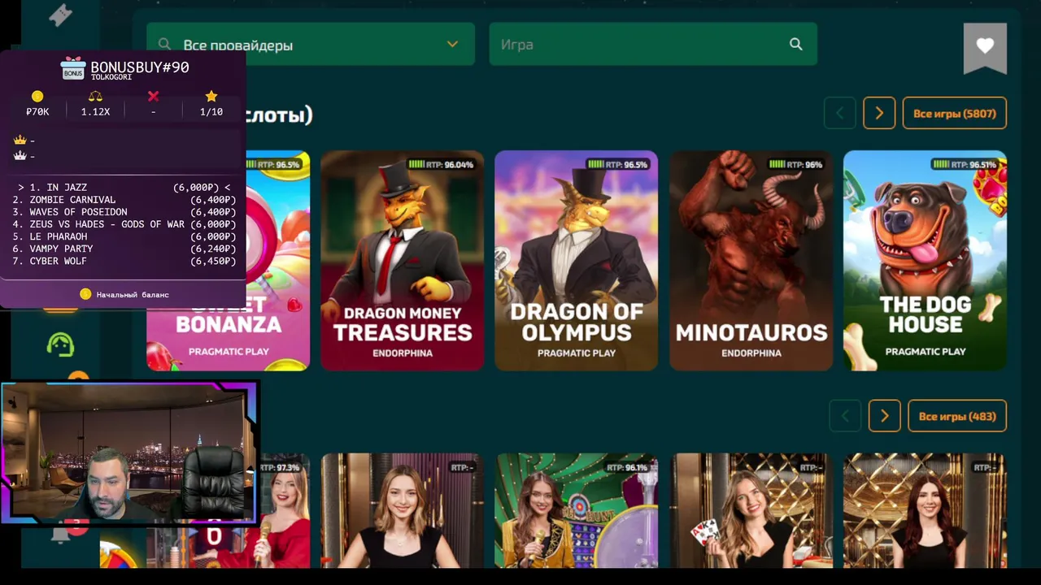Screen dimensions: 1041x585
Task: Click the search magnifier icon in game field
Action: pos(796,44)
